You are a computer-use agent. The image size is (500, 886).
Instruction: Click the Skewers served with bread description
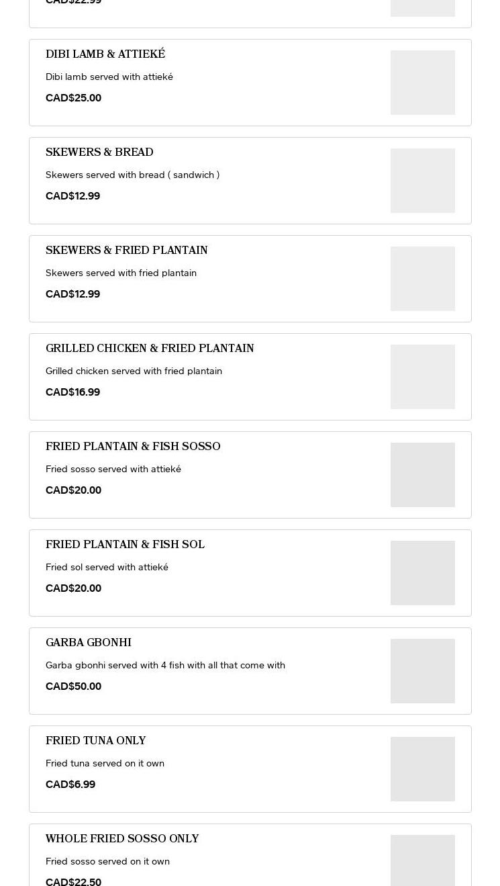[x=132, y=175]
